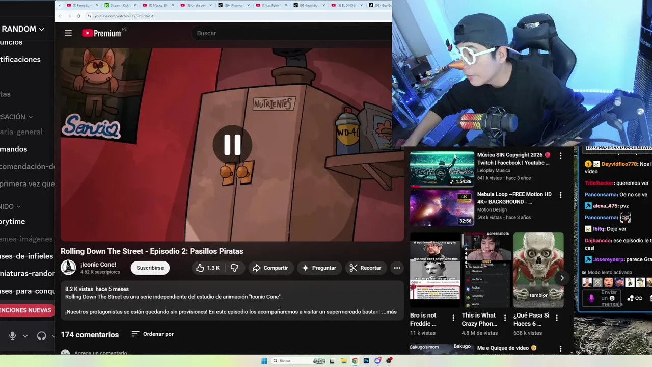The width and height of the screenshot is (652, 367).
Task: Jump to MENCIONES NUEVAS in Discord
Action: (x=26, y=310)
